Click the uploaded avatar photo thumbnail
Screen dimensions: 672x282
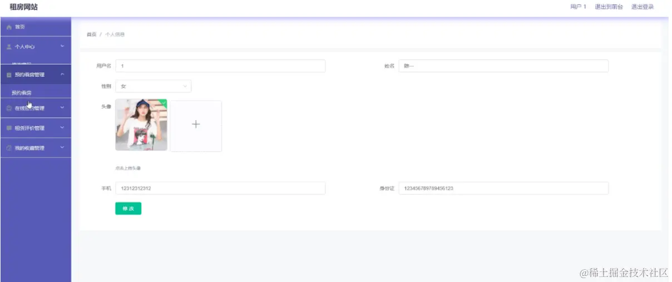coord(141,125)
